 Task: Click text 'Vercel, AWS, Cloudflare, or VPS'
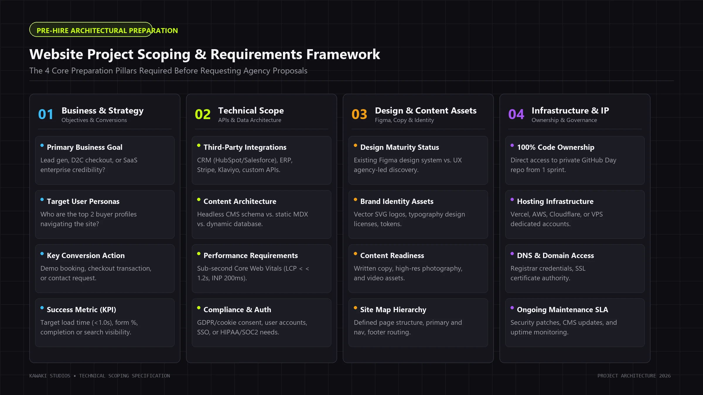pos(557,214)
